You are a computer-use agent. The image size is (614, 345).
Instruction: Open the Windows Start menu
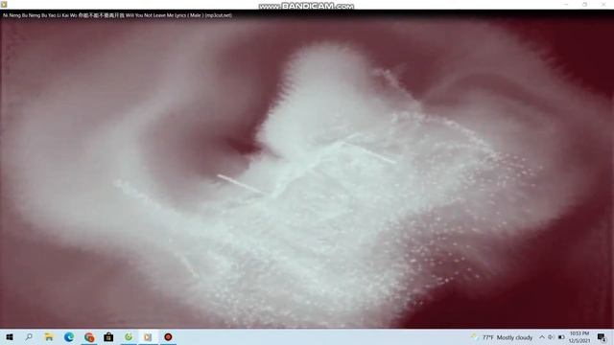click(10, 336)
